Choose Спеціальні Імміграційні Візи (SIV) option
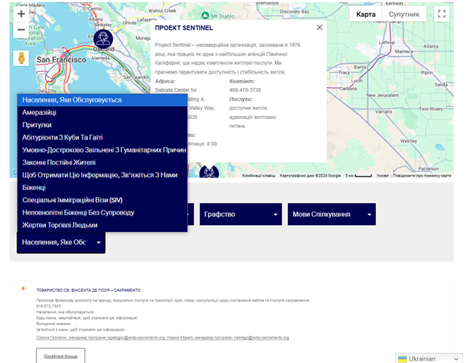 tap(102, 200)
